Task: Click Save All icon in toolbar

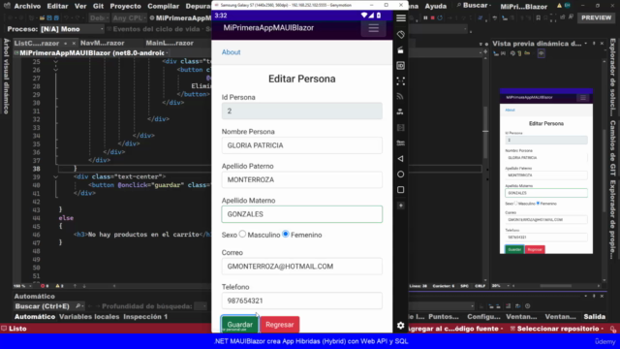Action: tap(56, 18)
